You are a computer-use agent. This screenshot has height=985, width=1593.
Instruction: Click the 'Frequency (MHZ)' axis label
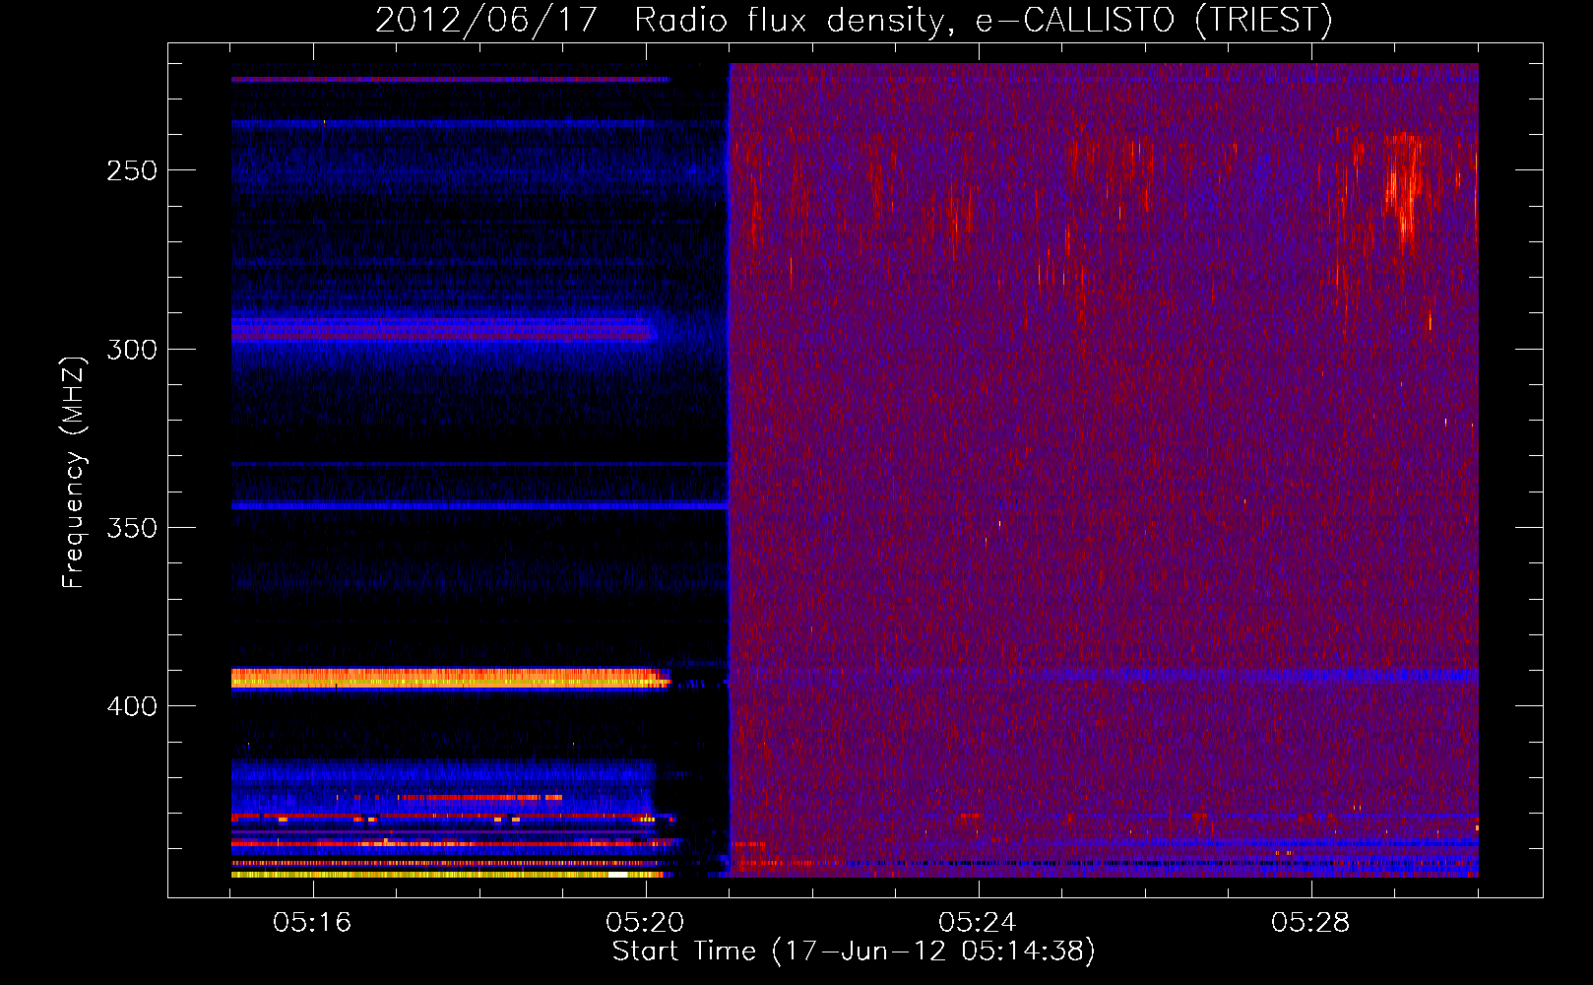tap(74, 473)
